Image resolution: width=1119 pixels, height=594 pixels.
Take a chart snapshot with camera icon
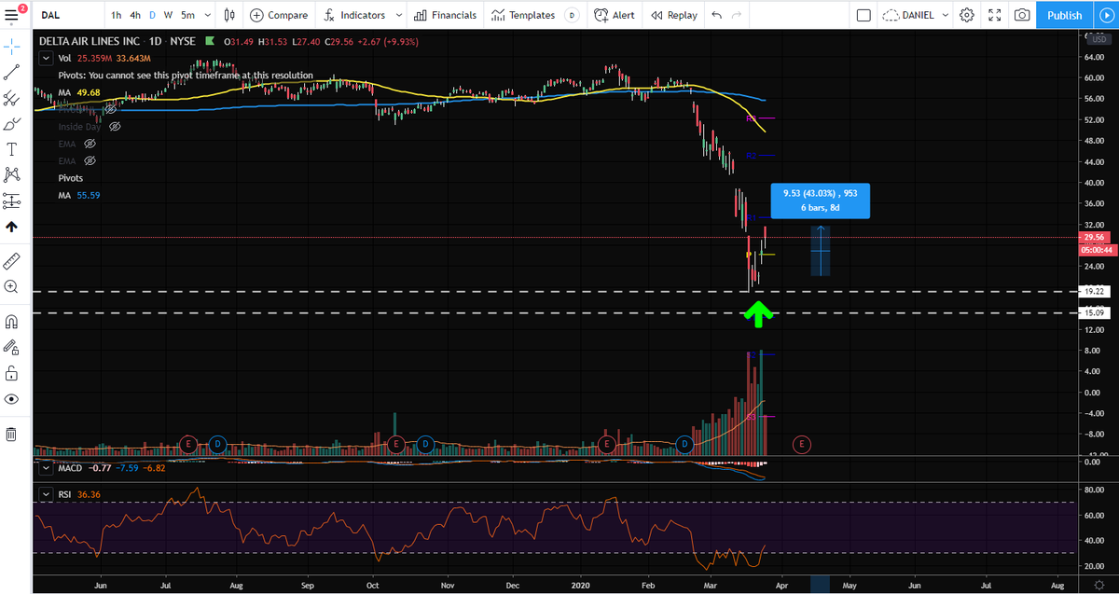click(1023, 15)
